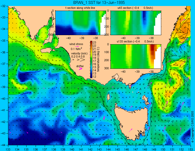Click the 'wind stress' legend label
This screenshot has height=151, width=195.
[x=76, y=44]
